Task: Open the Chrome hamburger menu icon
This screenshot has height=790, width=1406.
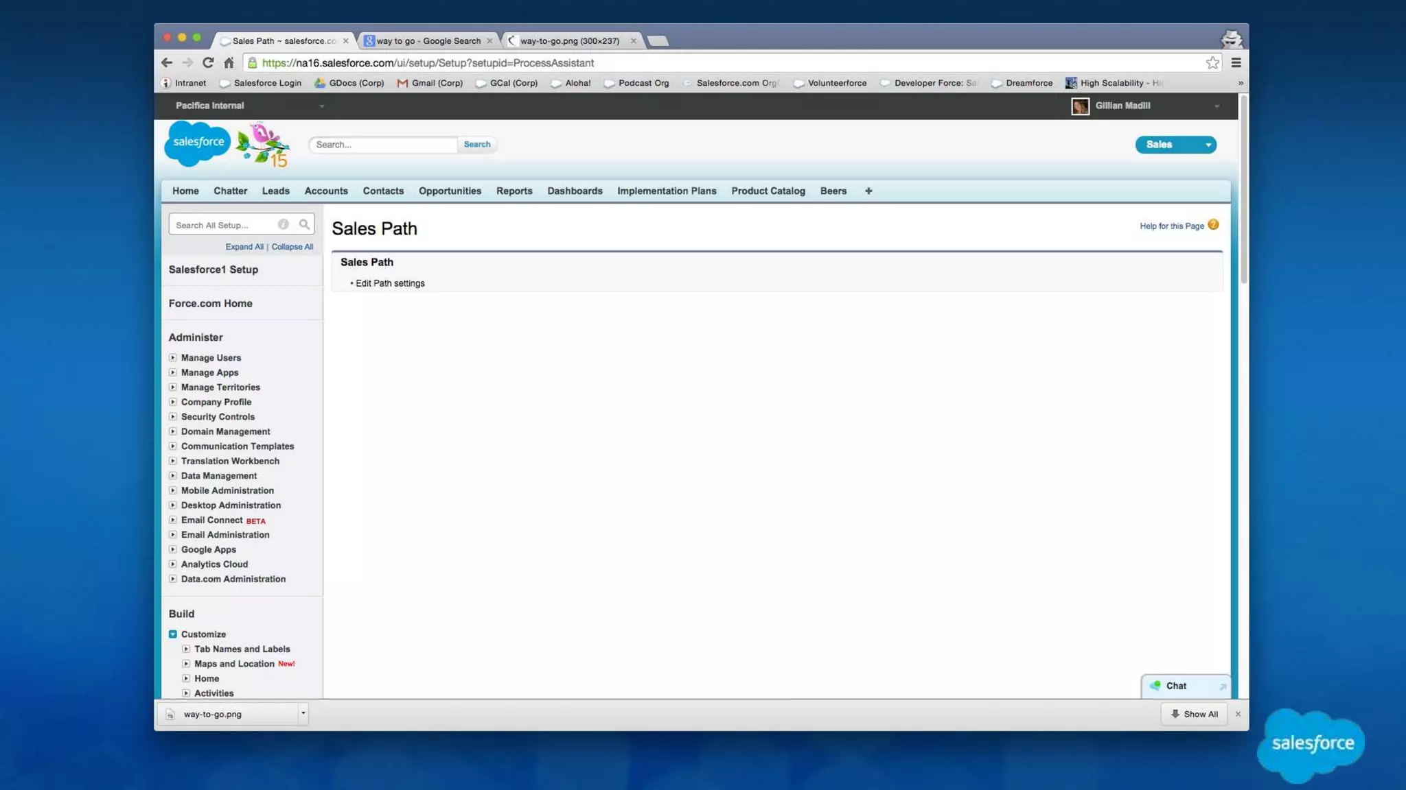Action: click(1236, 62)
